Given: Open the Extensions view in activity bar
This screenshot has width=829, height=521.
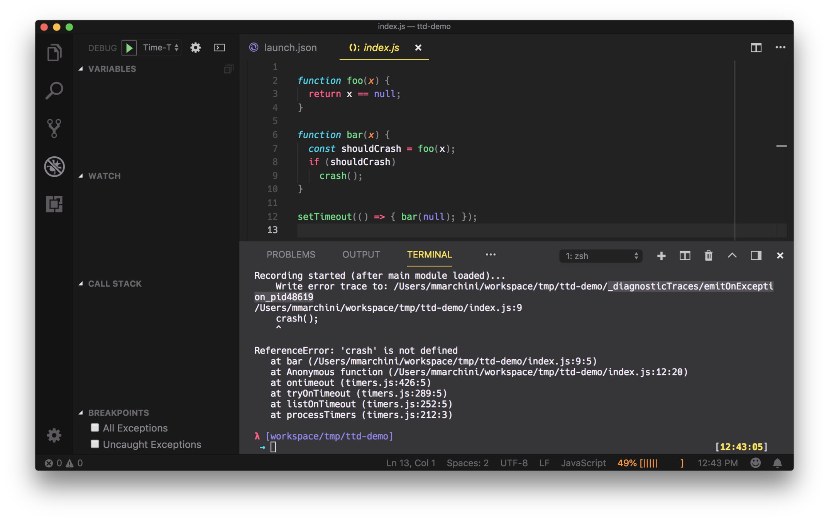Looking at the screenshot, I should point(54,204).
